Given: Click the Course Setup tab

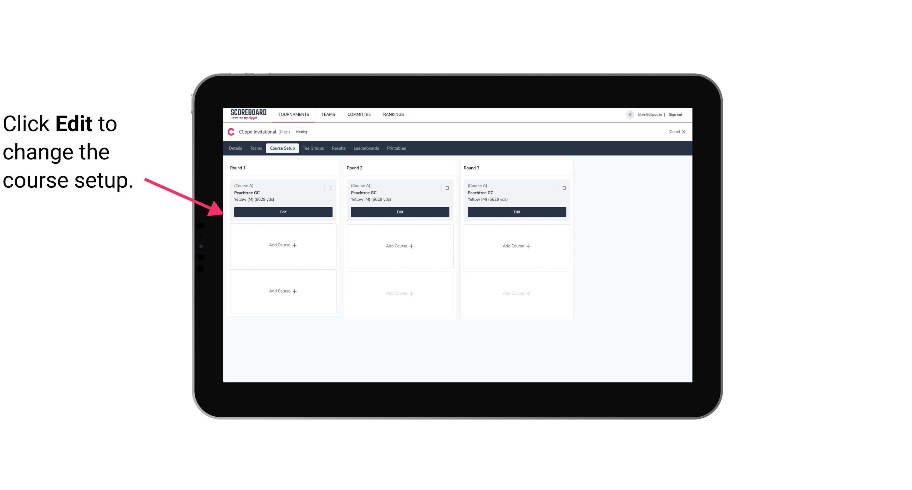Looking at the screenshot, I should click(282, 148).
